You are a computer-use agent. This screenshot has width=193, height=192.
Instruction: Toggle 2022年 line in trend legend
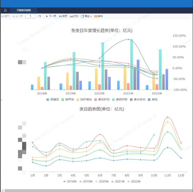[x=134, y=181]
